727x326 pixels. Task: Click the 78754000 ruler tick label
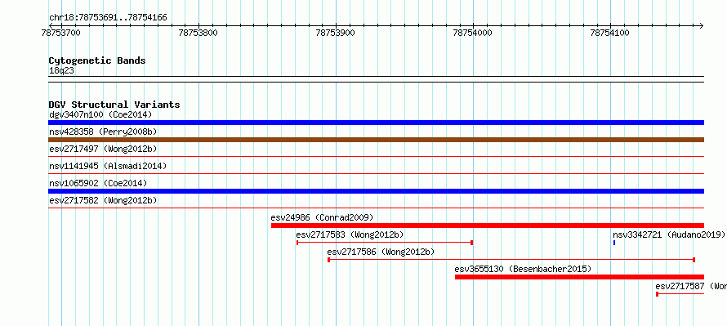[x=472, y=33]
